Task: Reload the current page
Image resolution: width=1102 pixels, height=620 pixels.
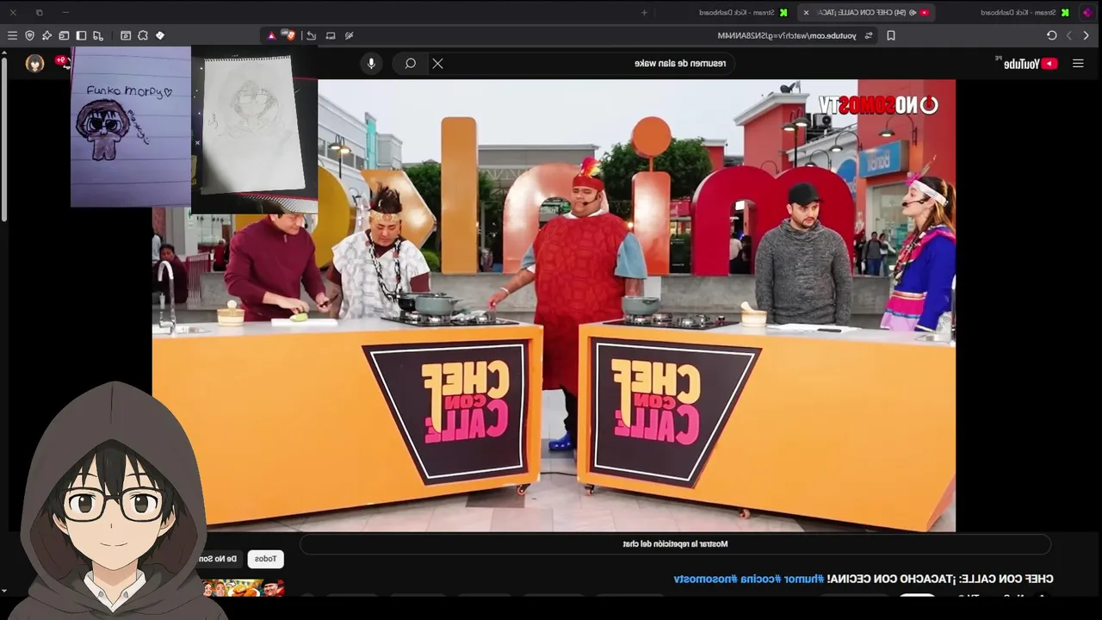Action: tap(1051, 35)
